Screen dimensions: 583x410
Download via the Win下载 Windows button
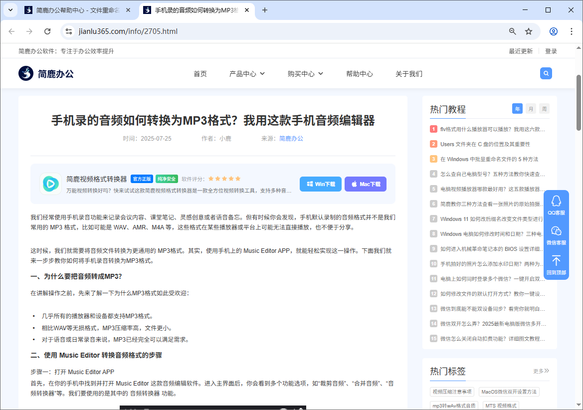(x=320, y=184)
